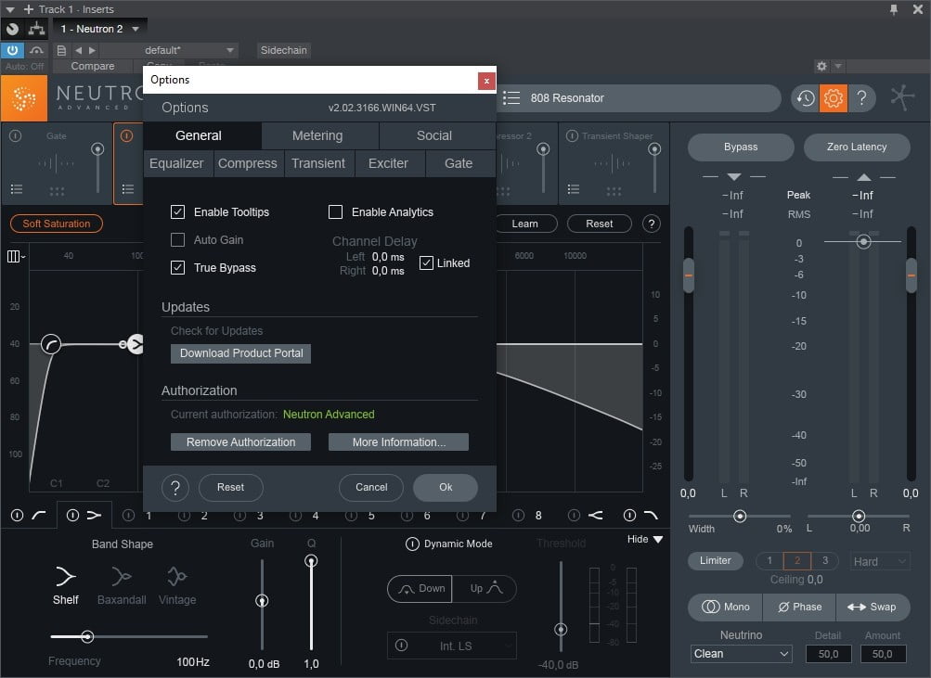The image size is (931, 678).
Task: Disable Enable Tooltips checkbox
Action: coord(177,211)
